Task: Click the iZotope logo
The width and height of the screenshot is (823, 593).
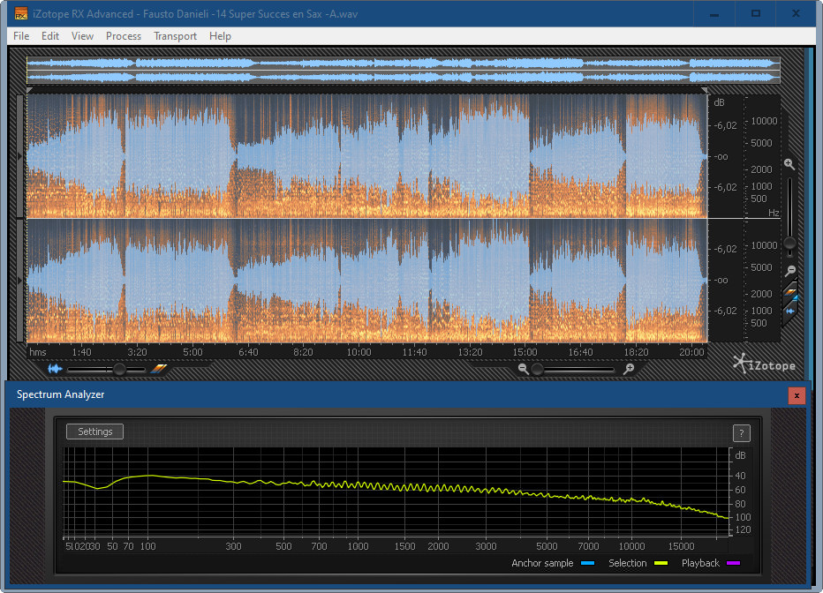Action: tap(763, 364)
